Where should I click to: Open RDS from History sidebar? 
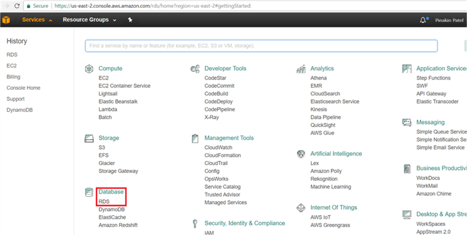[x=12, y=55]
